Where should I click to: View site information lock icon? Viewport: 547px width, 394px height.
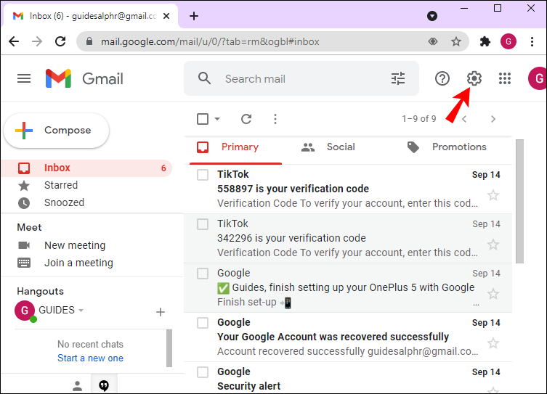pos(89,41)
